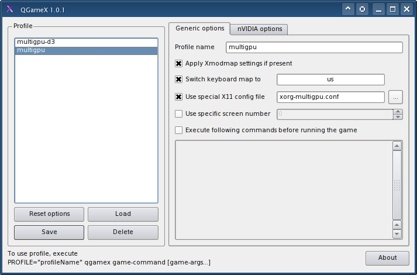Click commands area top scrollbar up arrow
The image size is (417, 275).
coord(397,146)
